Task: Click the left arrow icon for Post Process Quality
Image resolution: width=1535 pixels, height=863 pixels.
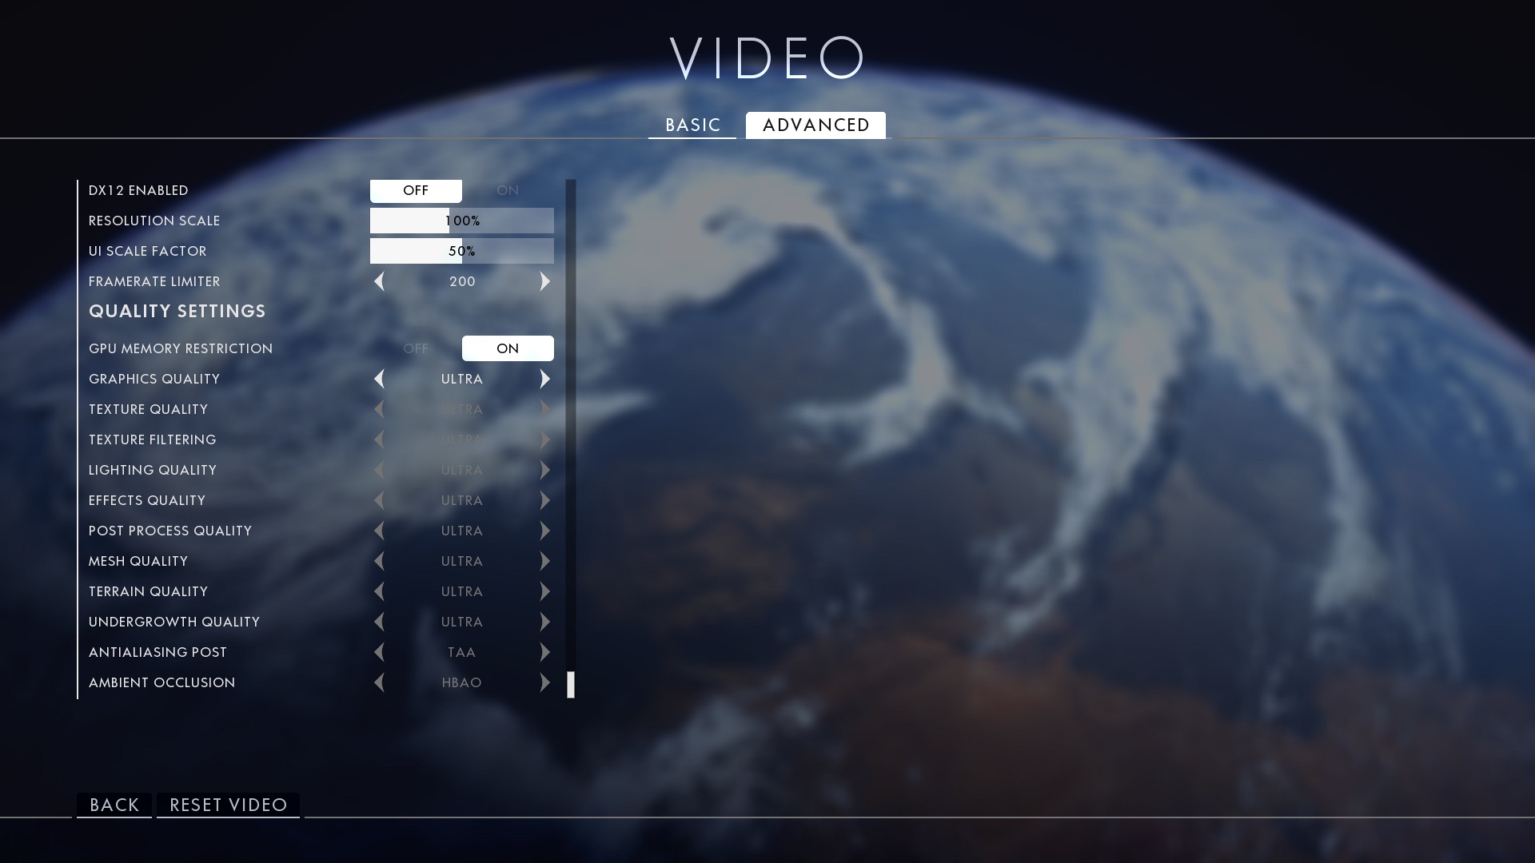Action: pos(378,530)
